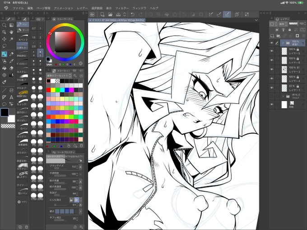Viewport: 307px width, 230px height.
Task: Select the Ruler triangle tool
Action: point(4,97)
